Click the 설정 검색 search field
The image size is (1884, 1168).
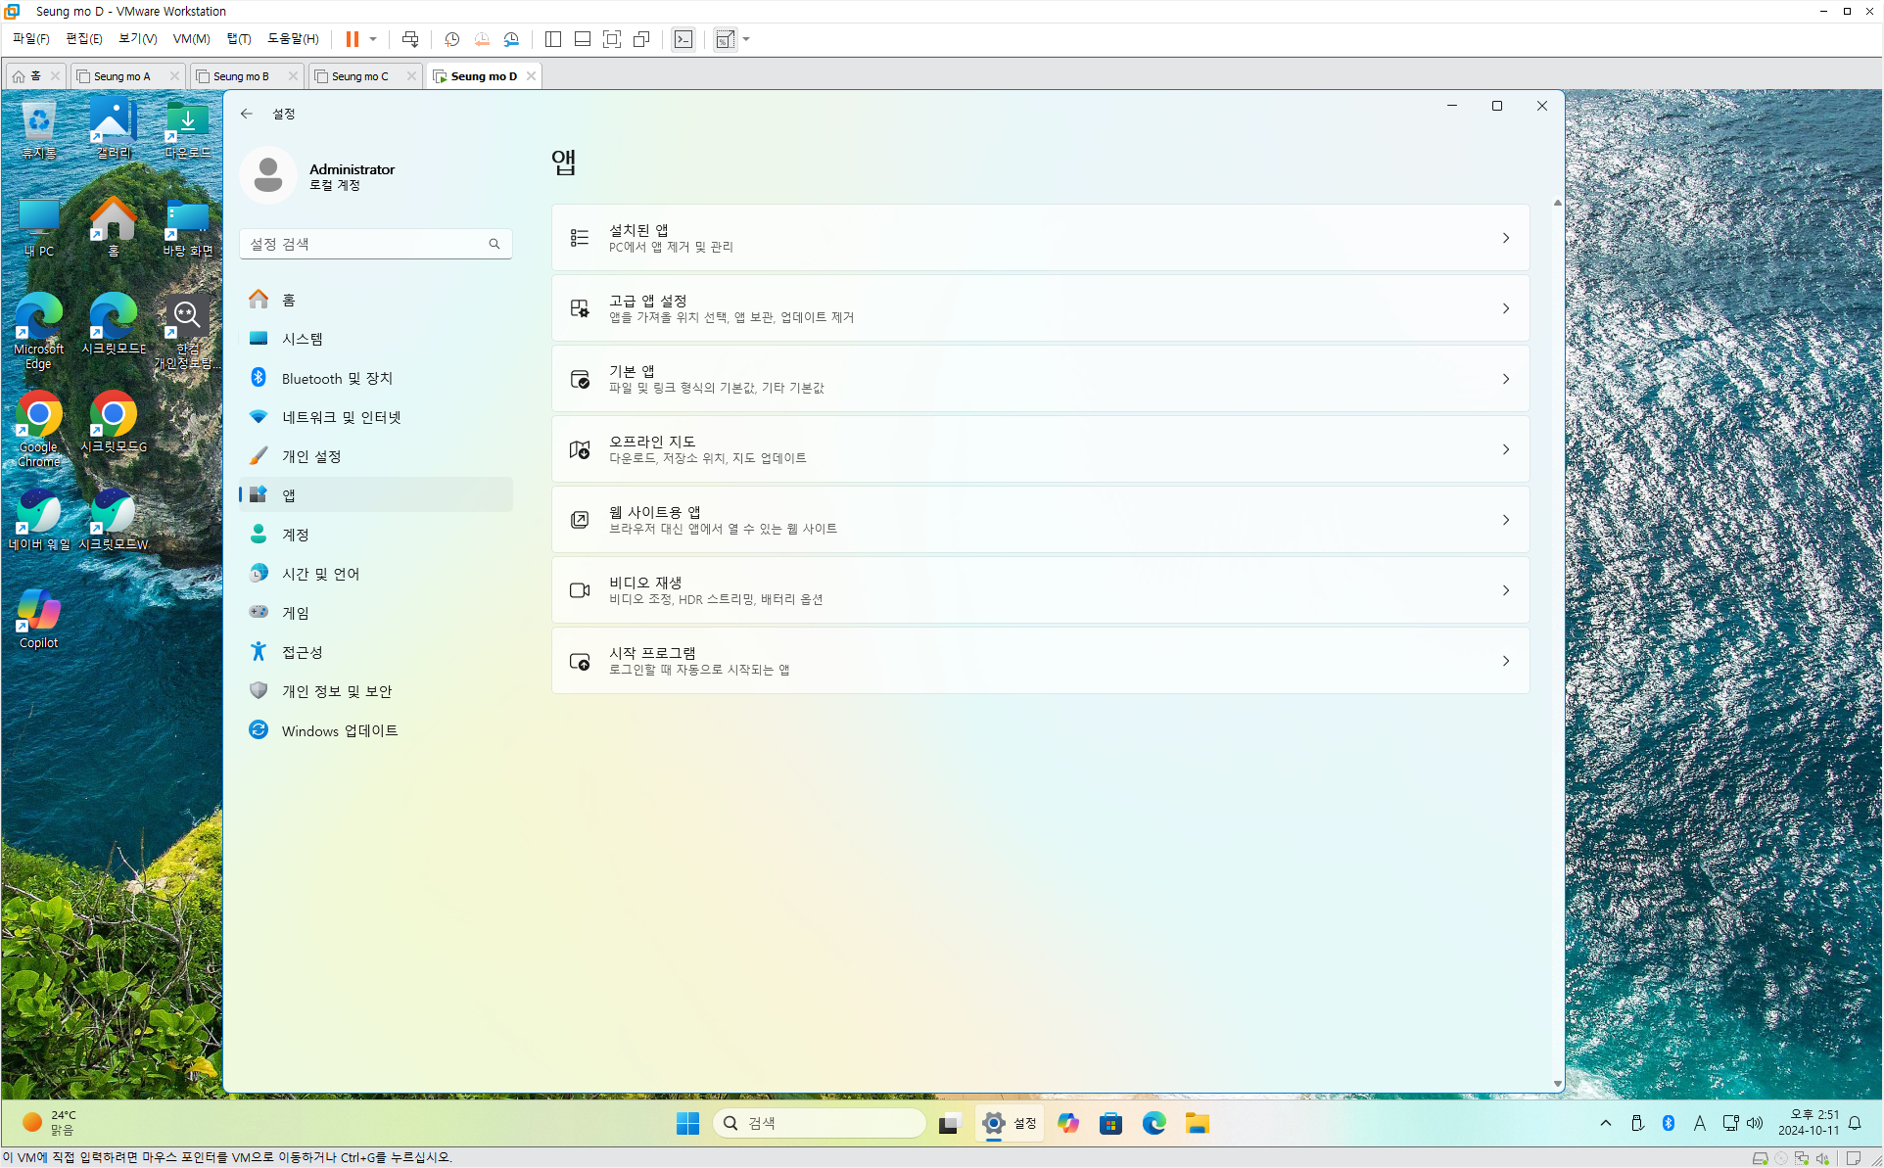pos(366,244)
